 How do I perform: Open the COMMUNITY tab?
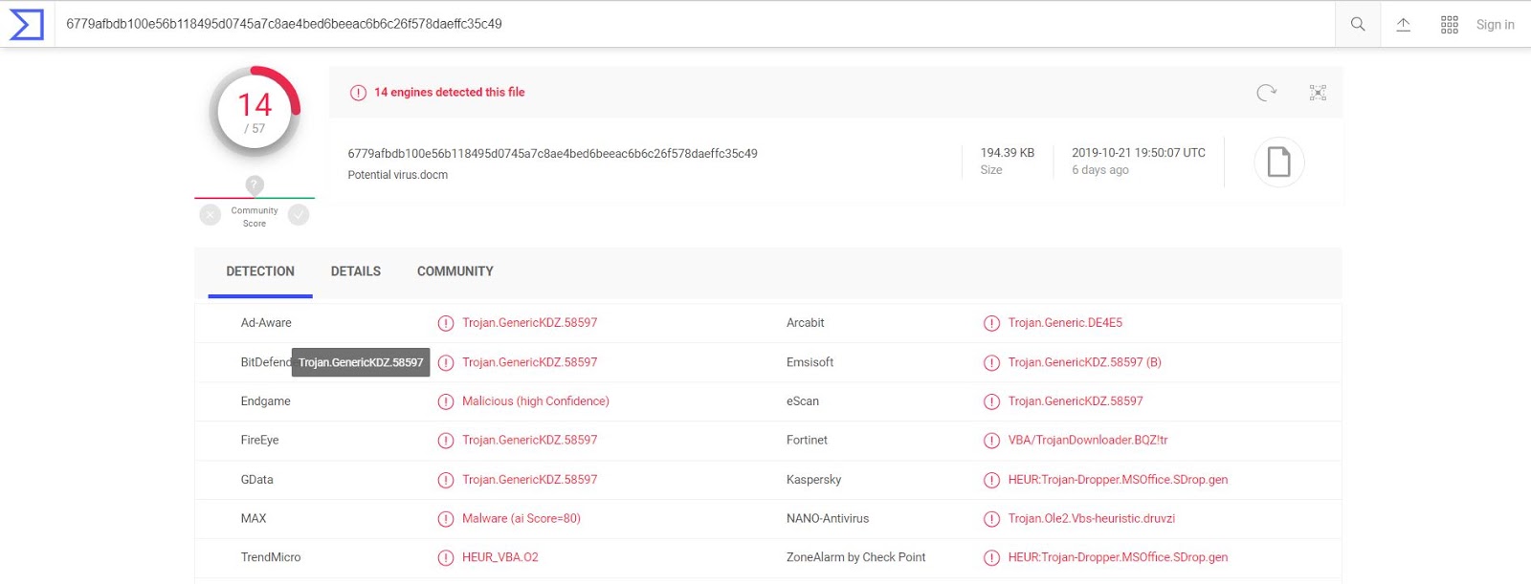pyautogui.click(x=455, y=271)
